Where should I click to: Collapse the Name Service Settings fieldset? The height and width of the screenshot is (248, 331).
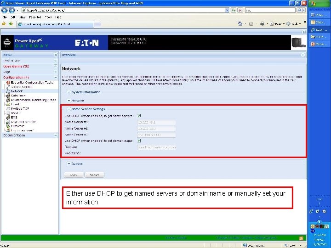[68, 109]
